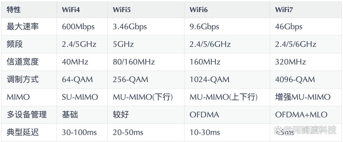The height and width of the screenshot is (142, 343).
Task: Select the 46Gbps cell
Action: click(289, 27)
